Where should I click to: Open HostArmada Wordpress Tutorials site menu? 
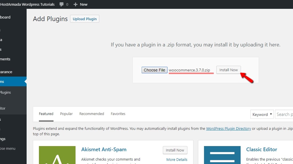27,5
